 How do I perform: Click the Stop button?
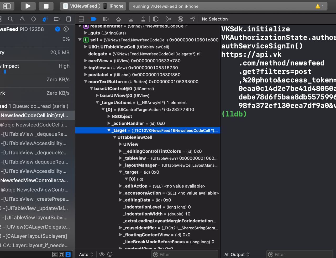pos(46,6)
